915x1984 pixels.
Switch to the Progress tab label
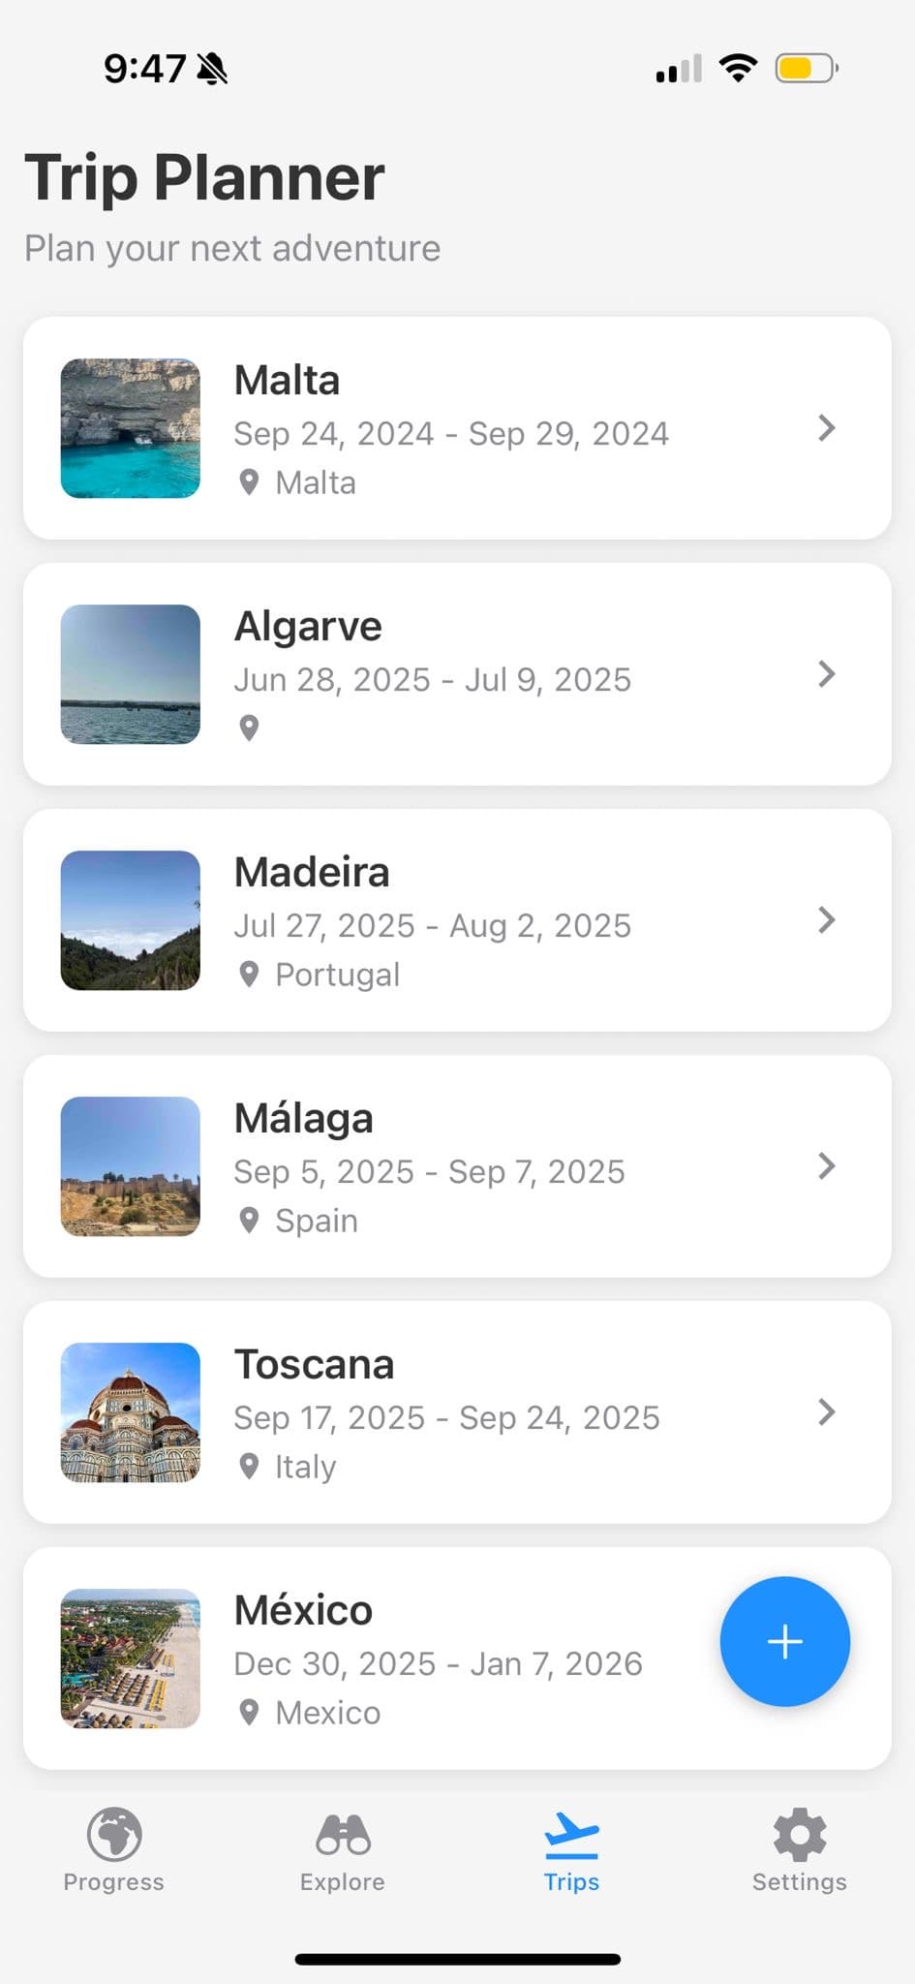pos(114,1881)
